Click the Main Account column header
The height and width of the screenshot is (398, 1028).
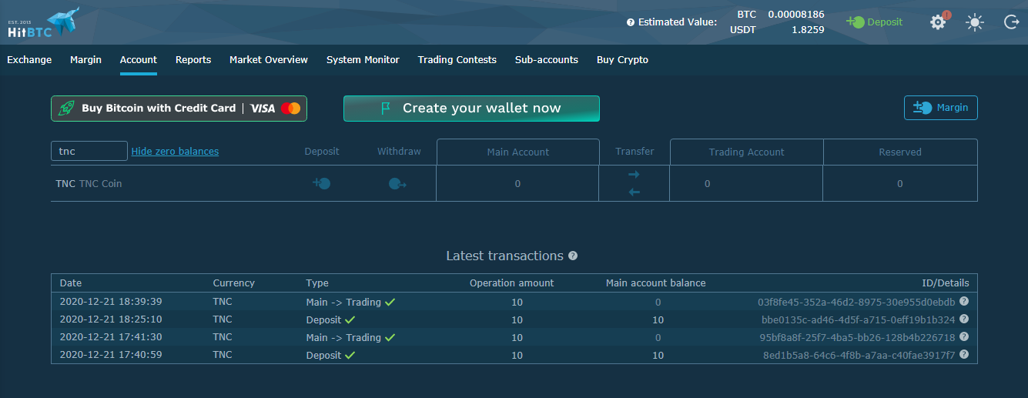coord(518,152)
